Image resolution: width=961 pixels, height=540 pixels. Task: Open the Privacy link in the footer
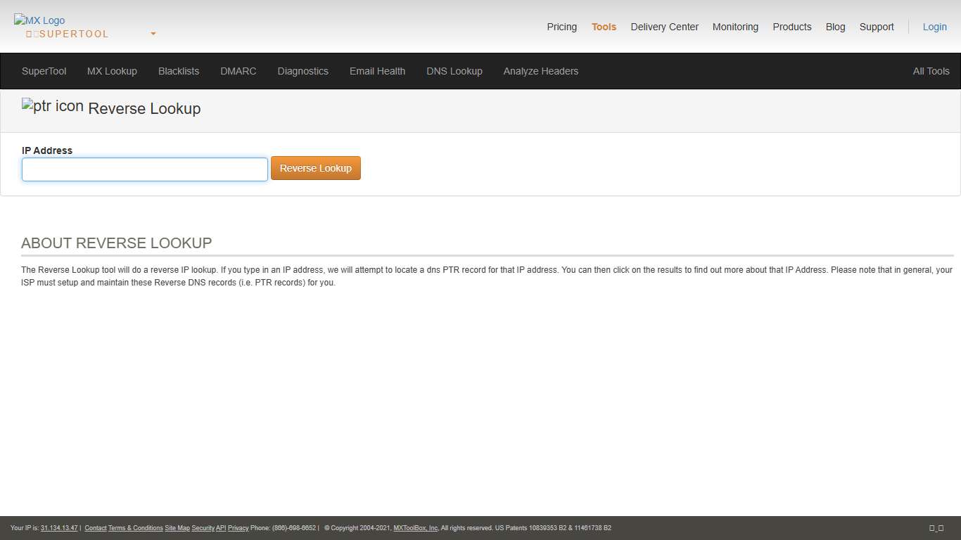pyautogui.click(x=238, y=528)
